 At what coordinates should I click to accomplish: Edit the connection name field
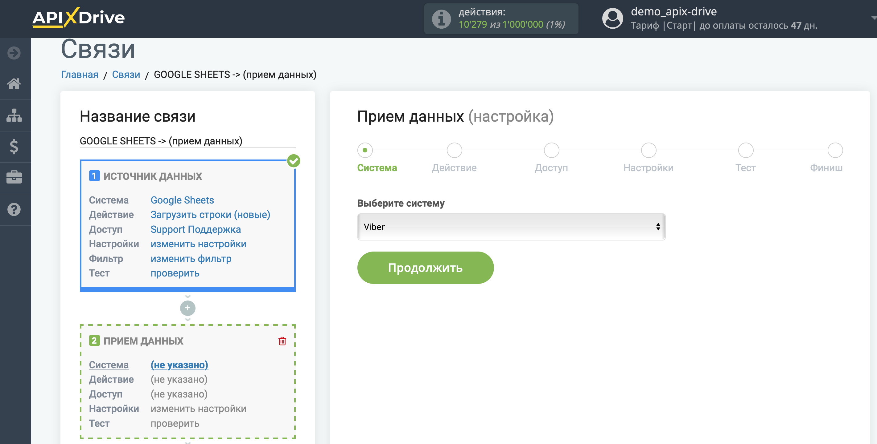coord(187,141)
